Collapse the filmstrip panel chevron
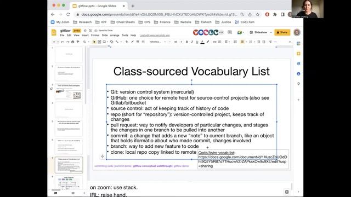351x197 pixels. click(84, 193)
